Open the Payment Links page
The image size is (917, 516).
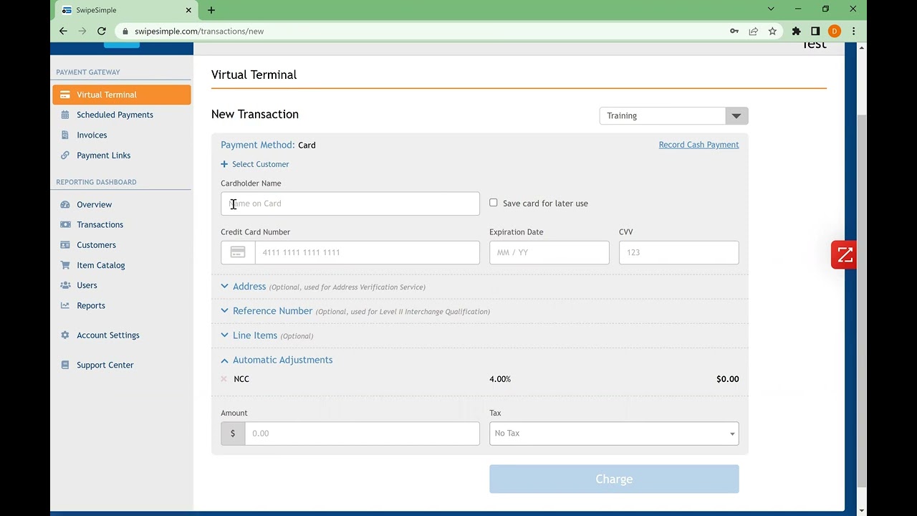[x=103, y=155]
